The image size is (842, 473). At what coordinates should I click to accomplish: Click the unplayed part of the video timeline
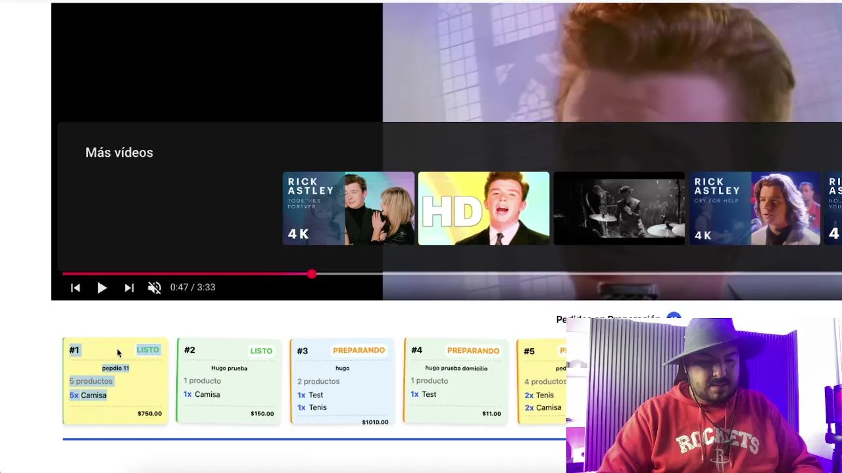579,274
